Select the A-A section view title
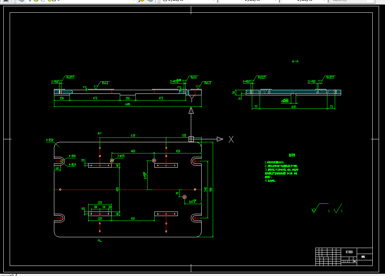 pyautogui.click(x=295, y=61)
